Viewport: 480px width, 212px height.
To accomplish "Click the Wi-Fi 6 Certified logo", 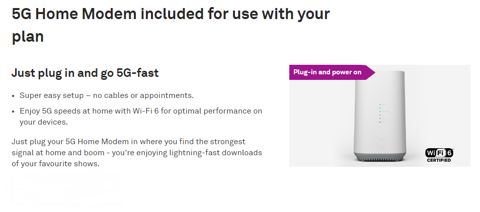I will pyautogui.click(x=440, y=153).
